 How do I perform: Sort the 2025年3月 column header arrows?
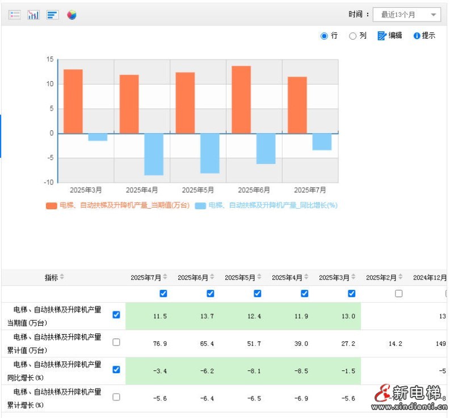tap(354, 277)
